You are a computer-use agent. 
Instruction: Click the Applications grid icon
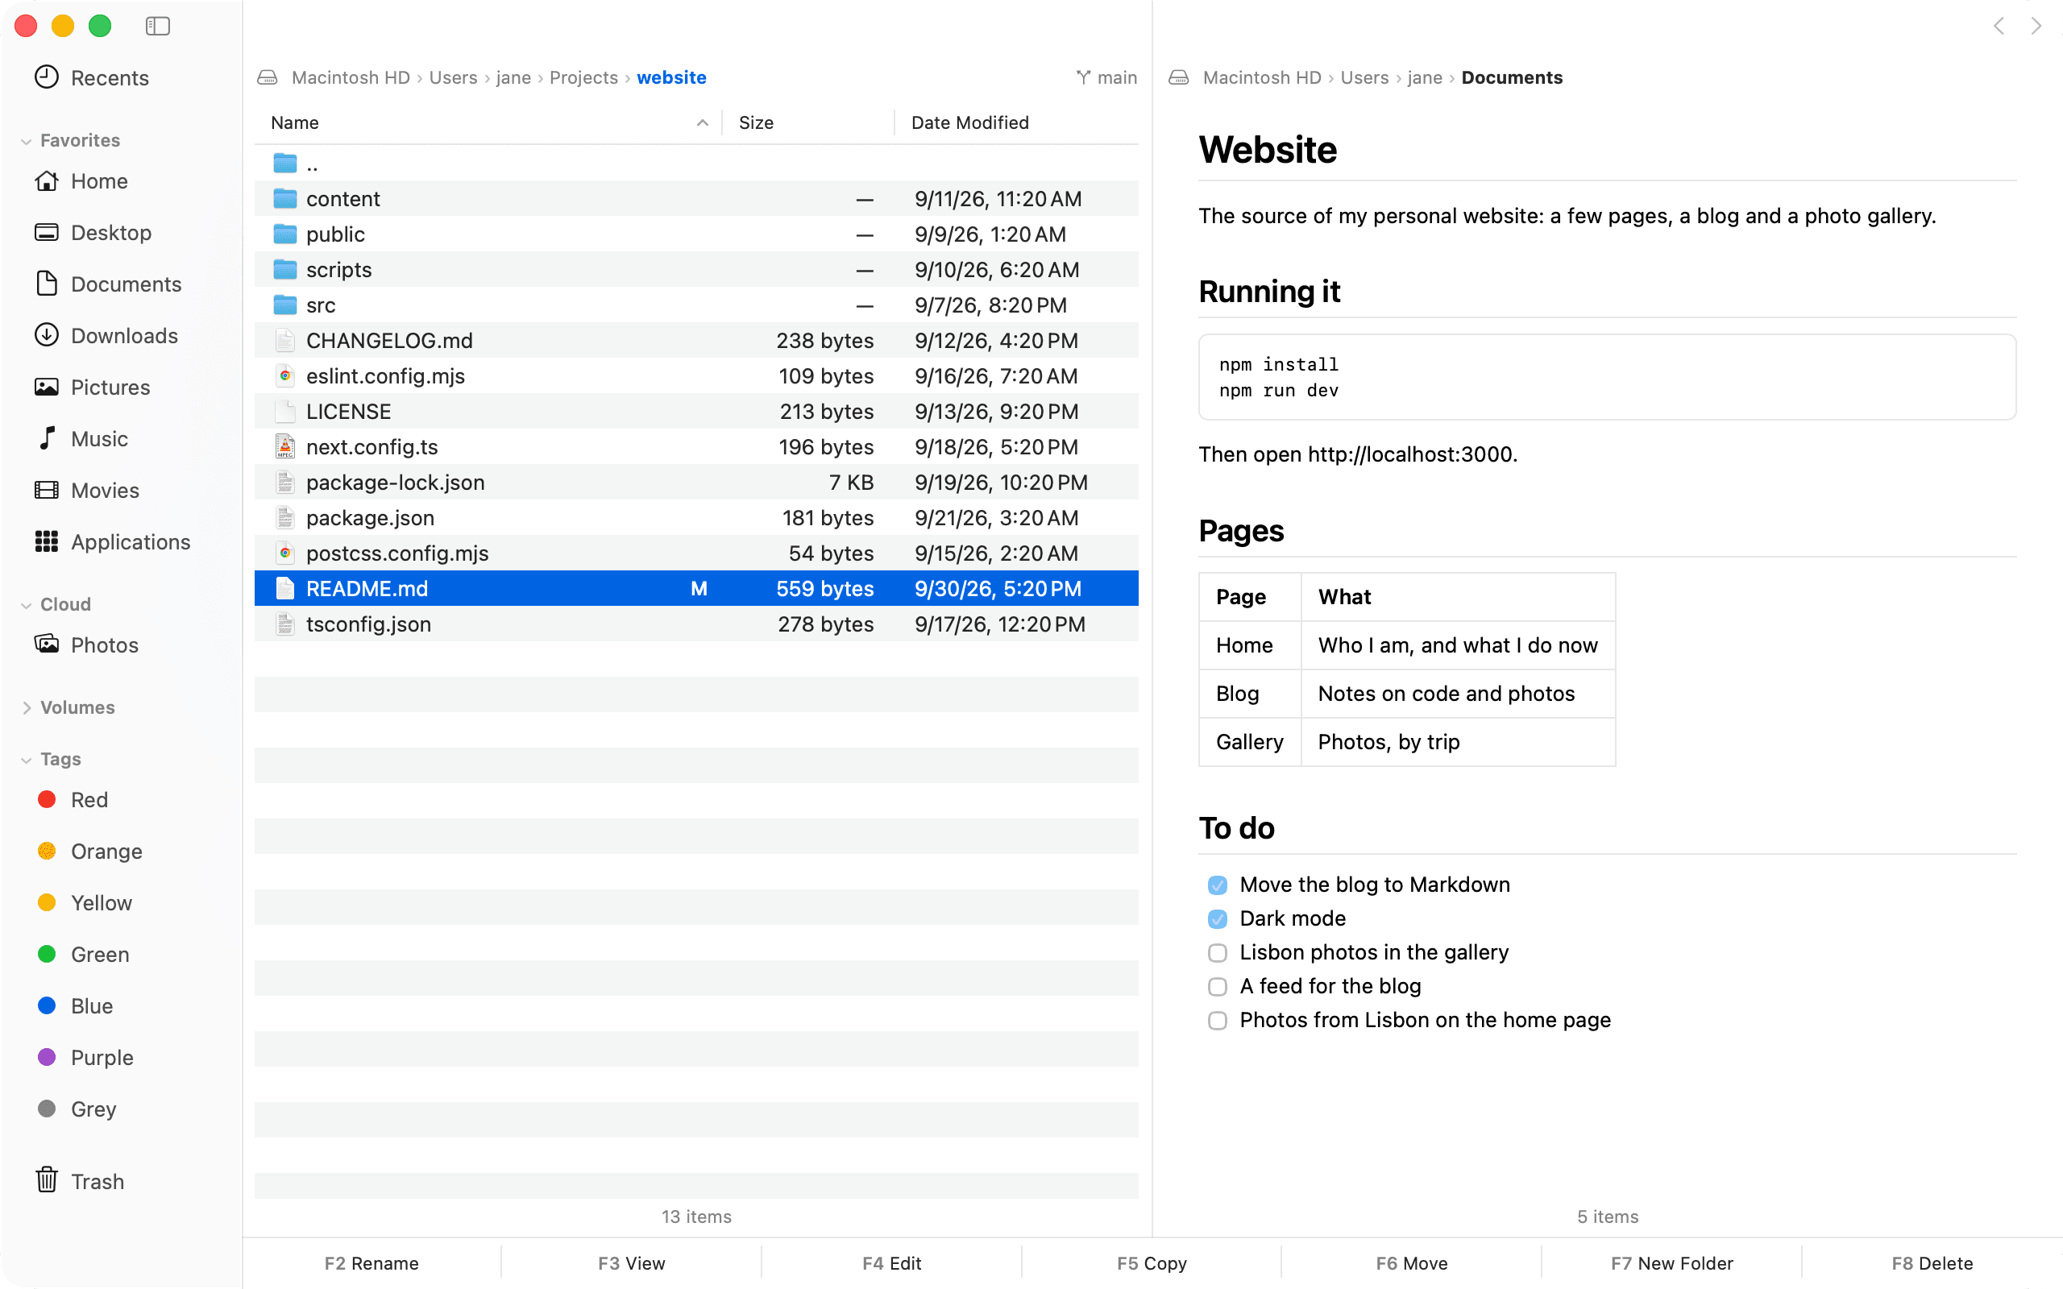[46, 541]
